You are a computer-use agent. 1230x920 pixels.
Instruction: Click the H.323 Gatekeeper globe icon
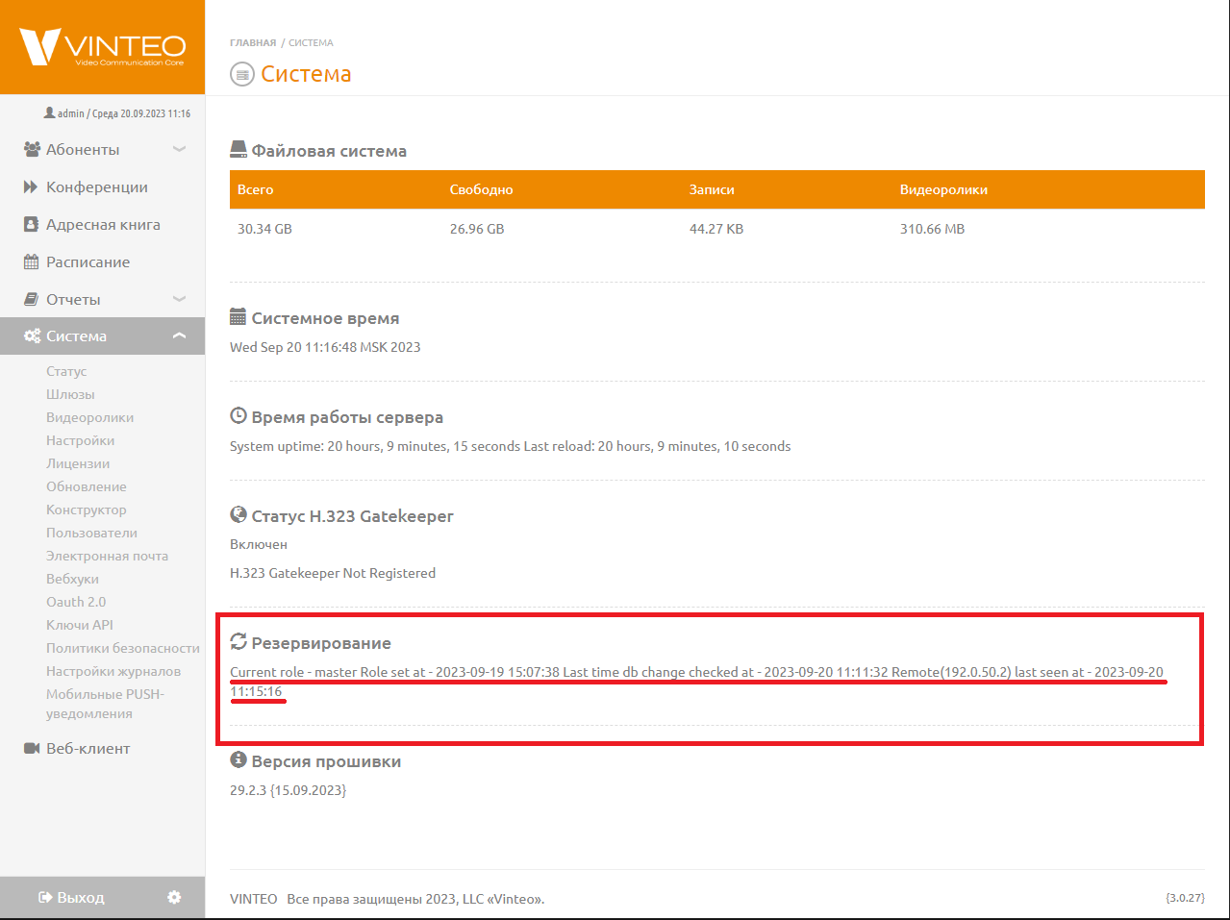coord(238,514)
